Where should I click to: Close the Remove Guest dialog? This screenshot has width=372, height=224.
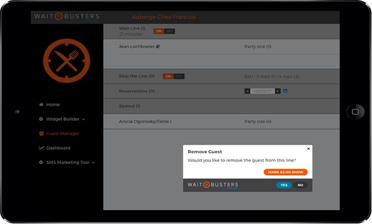pyautogui.click(x=309, y=148)
